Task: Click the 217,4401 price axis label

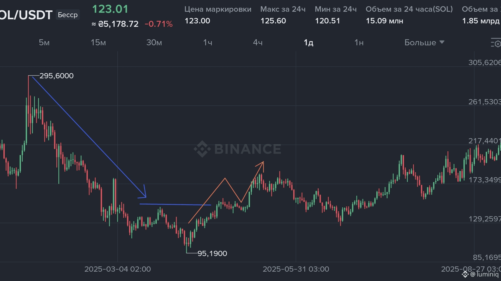Action: tap(484, 141)
